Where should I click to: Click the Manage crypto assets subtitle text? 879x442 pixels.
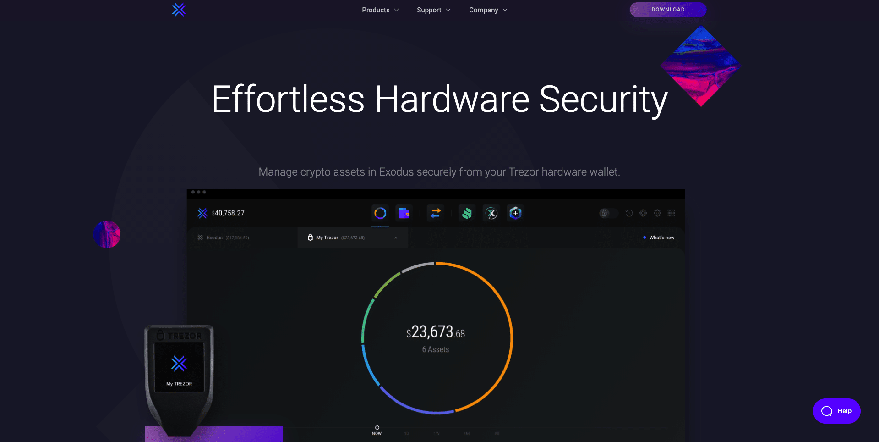439,172
